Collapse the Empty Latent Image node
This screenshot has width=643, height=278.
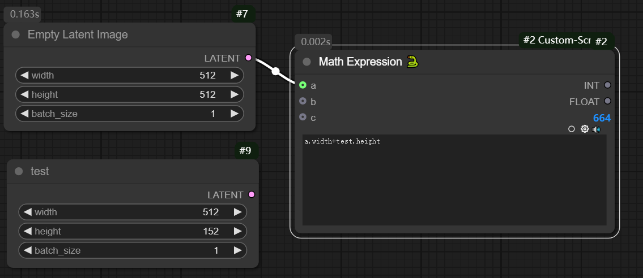15,35
